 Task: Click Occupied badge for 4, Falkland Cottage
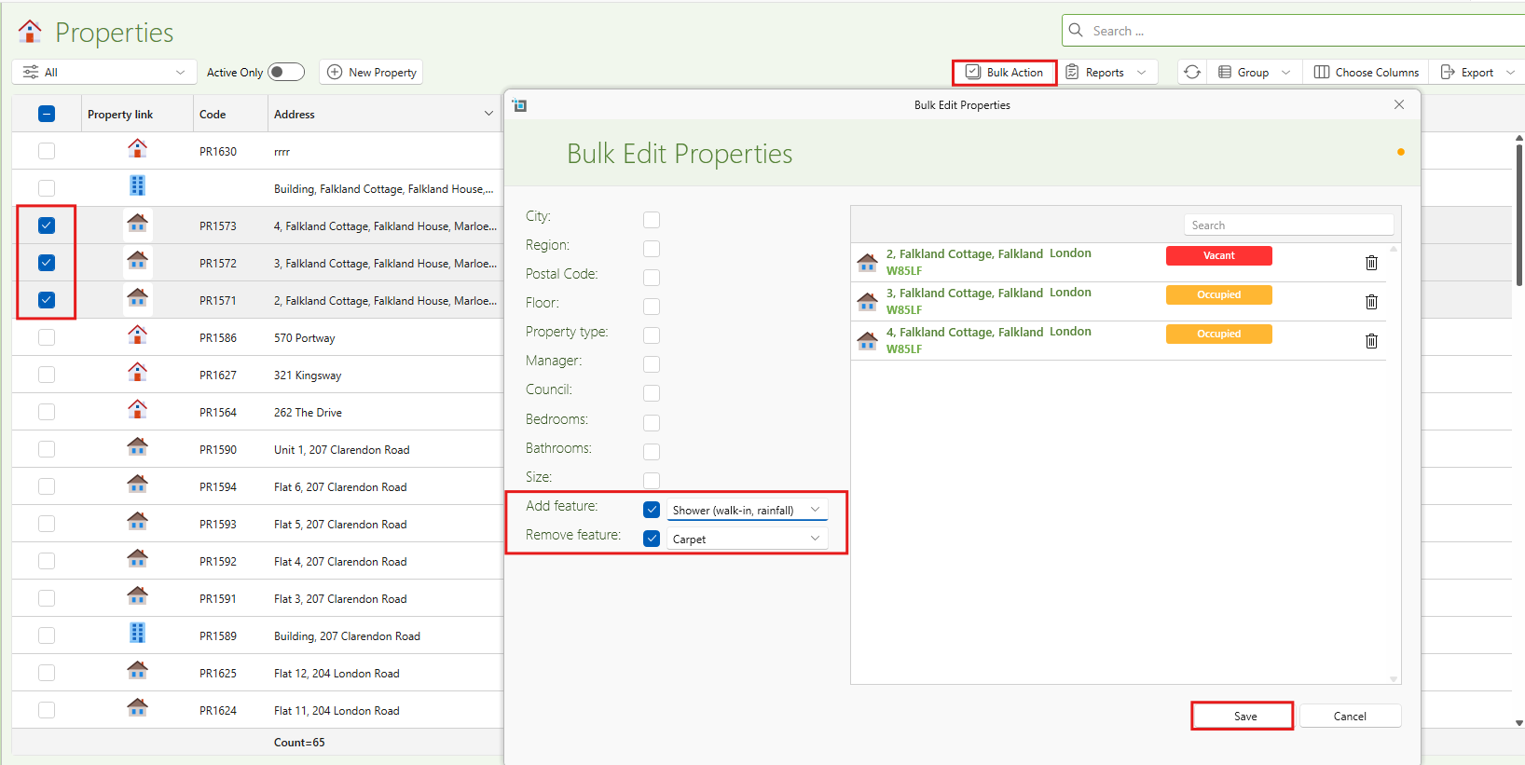pos(1219,334)
